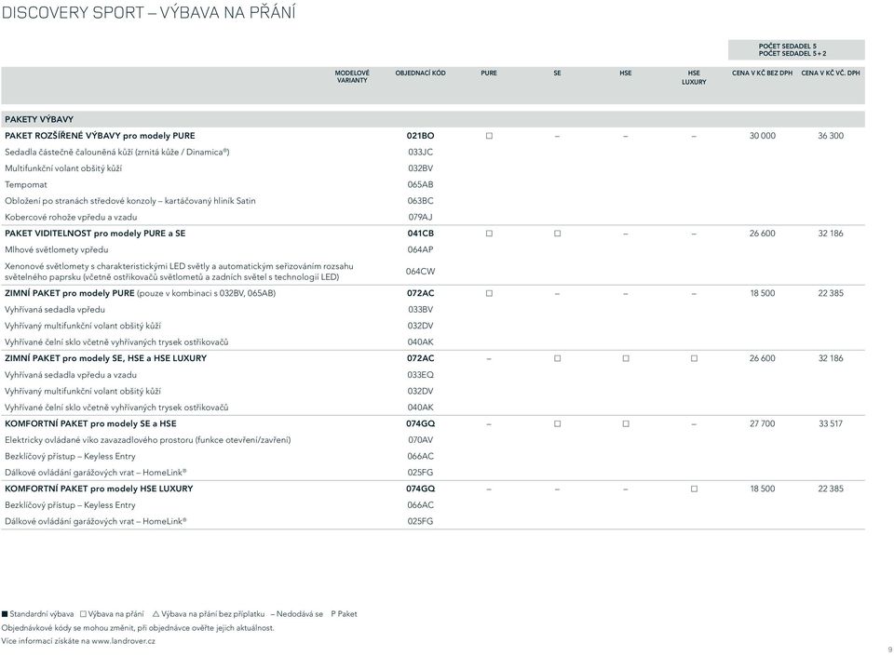894x656 pixels.
Task: Click HSE LUXURY square in SE/HSE ZIMNÍ PAKET row
Action: 694,359
